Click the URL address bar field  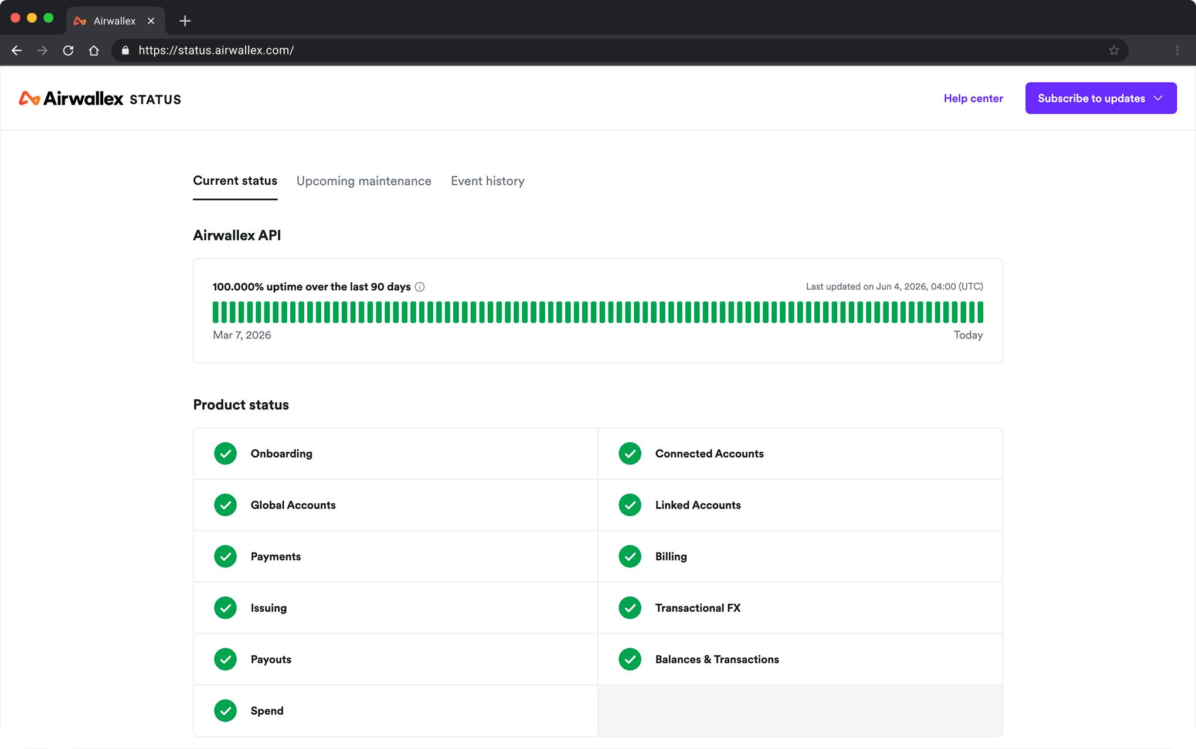pyautogui.click(x=619, y=50)
